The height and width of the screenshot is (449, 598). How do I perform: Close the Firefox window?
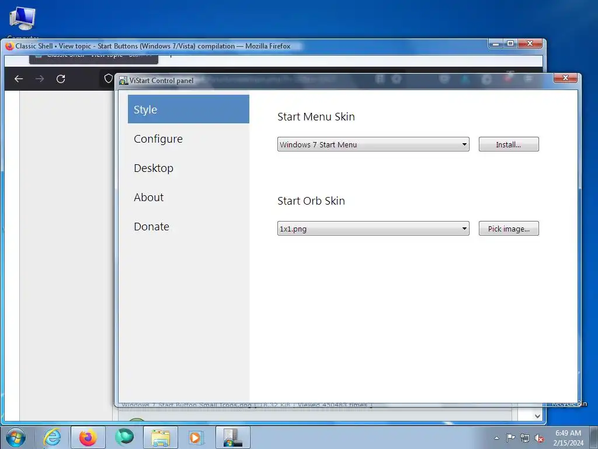coord(530,43)
